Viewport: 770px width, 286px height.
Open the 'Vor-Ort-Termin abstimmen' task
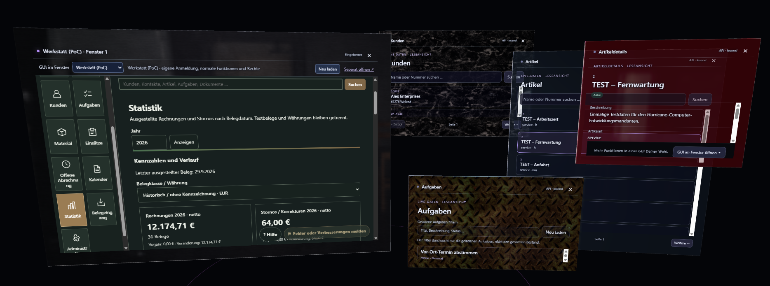coord(490,254)
